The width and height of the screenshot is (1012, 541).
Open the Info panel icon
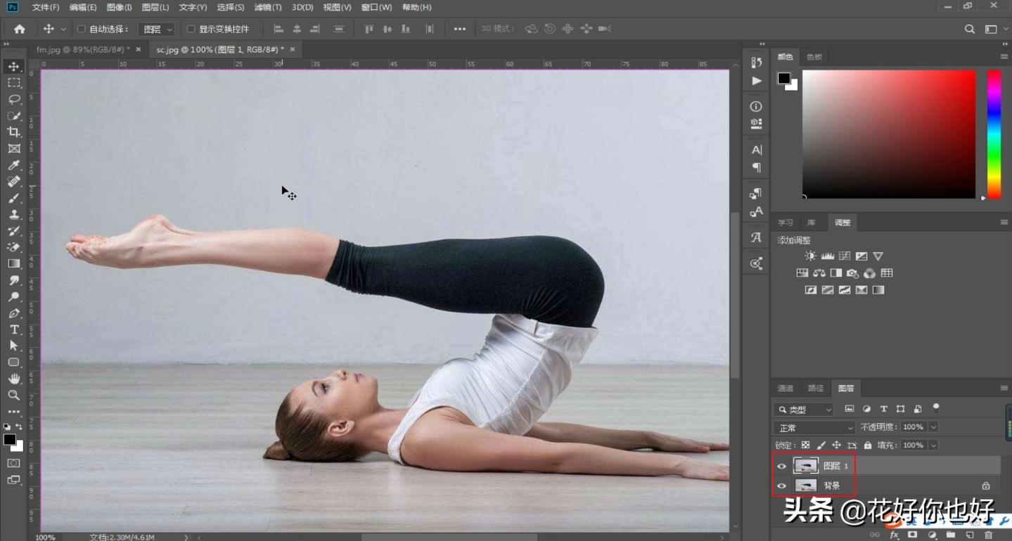756,107
